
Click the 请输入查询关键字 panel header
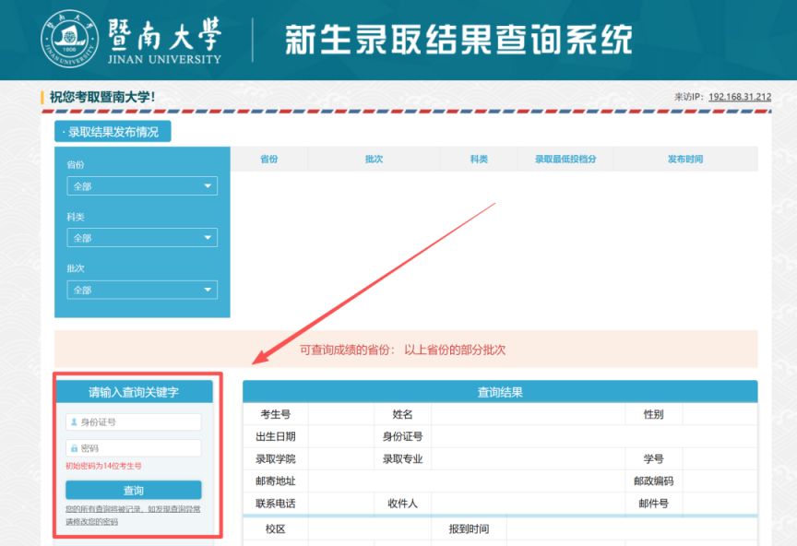pos(134,392)
